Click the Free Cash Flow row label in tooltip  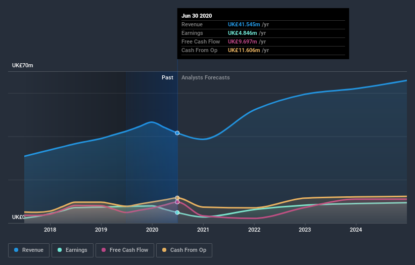201,41
